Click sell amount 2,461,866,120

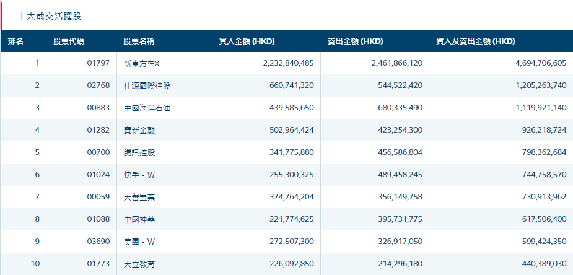397,63
